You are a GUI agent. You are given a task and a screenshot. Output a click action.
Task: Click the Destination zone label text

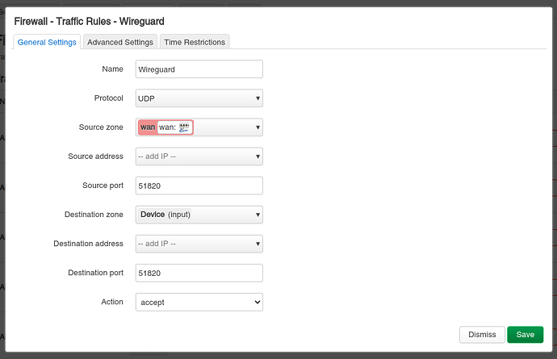coord(94,215)
